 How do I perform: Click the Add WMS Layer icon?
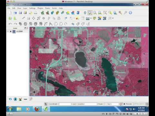tap(63, 13)
